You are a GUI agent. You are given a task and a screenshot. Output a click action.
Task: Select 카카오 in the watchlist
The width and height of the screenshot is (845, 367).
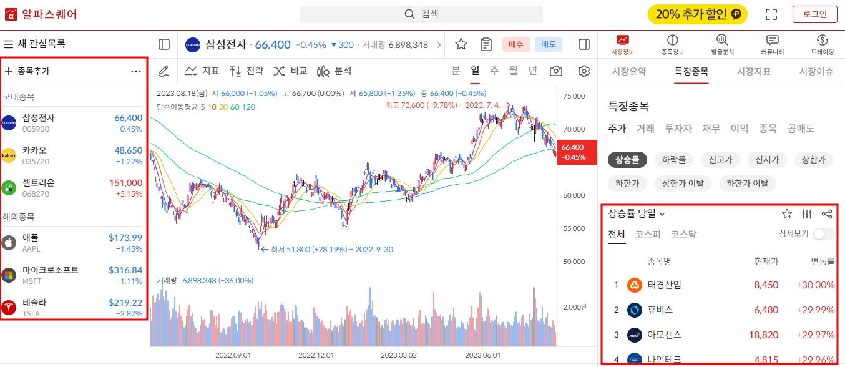[x=74, y=155]
